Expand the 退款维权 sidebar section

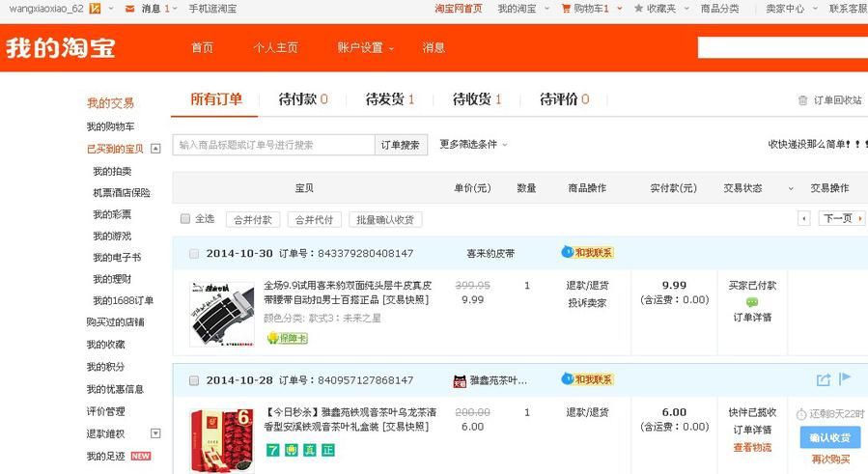click(155, 433)
